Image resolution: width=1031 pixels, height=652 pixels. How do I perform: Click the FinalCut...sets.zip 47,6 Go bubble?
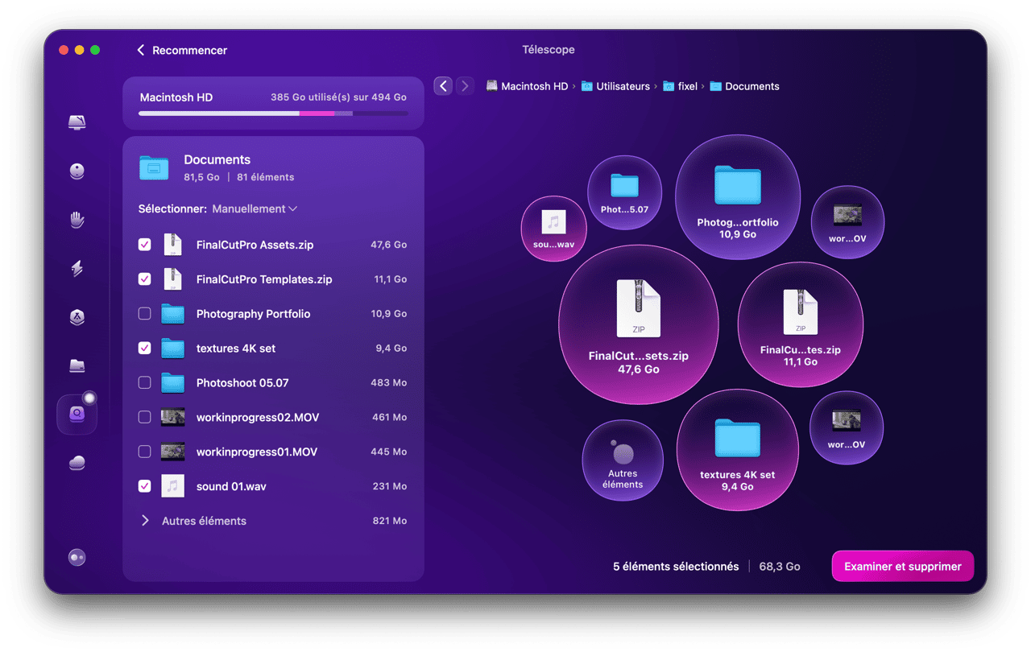(x=638, y=324)
